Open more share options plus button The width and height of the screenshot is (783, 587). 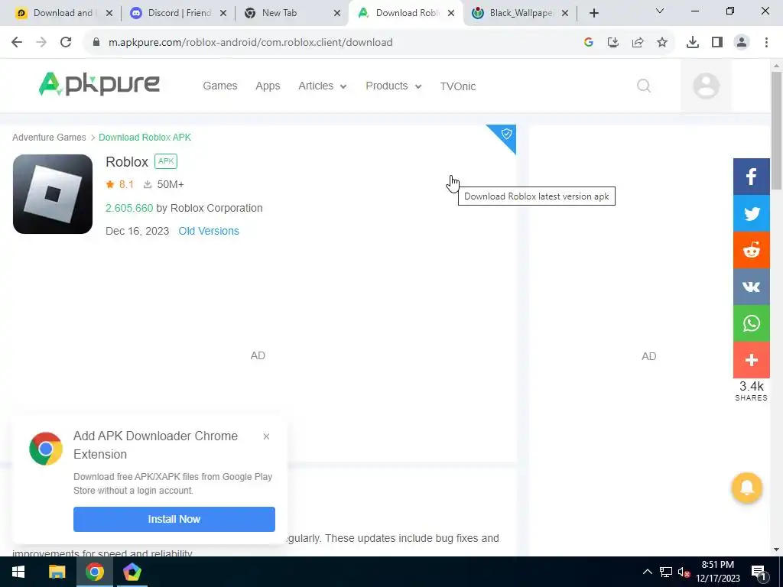(751, 360)
